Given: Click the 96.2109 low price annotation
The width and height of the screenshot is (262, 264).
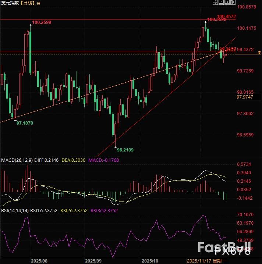Looking at the screenshot, I should (125, 150).
